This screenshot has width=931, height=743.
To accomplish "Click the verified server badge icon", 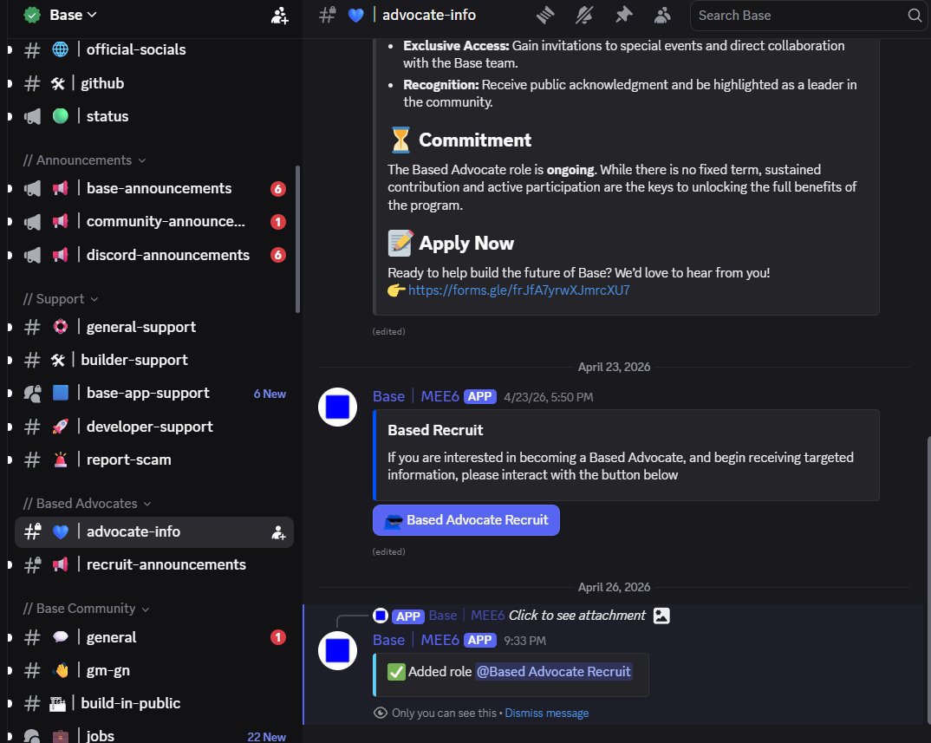I will pos(32,15).
